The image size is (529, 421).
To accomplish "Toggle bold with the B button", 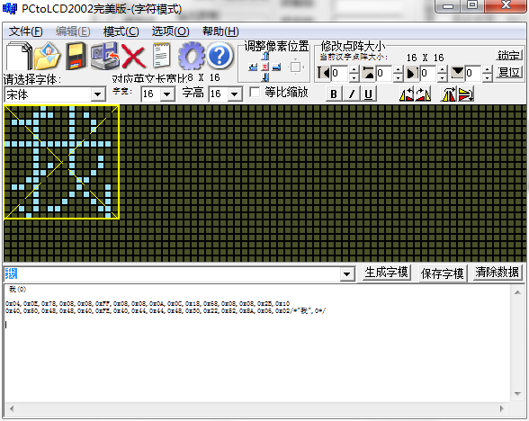I will pyautogui.click(x=334, y=94).
